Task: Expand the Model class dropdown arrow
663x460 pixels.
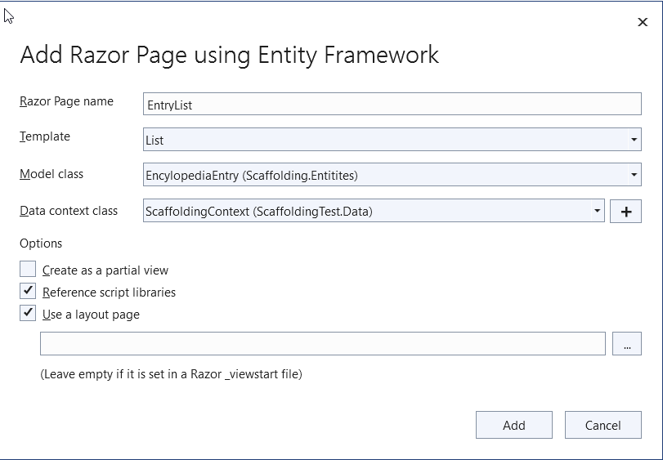Action: click(x=634, y=175)
